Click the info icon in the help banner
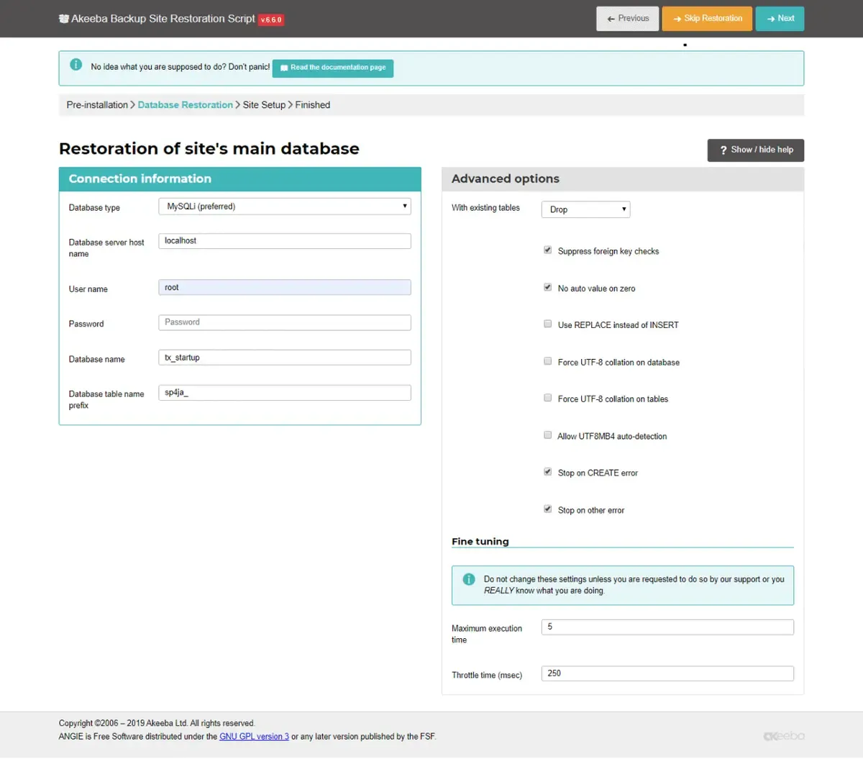 pyautogui.click(x=76, y=65)
